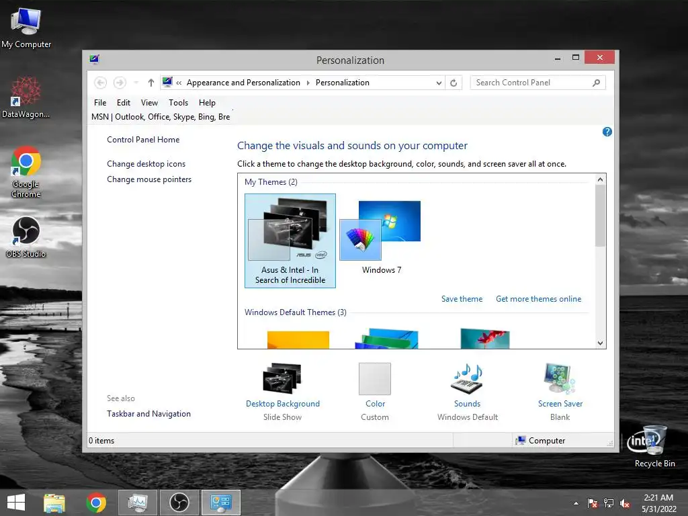Viewport: 688px width, 516px height.
Task: Open Change mouse pointers link
Action: (149, 179)
